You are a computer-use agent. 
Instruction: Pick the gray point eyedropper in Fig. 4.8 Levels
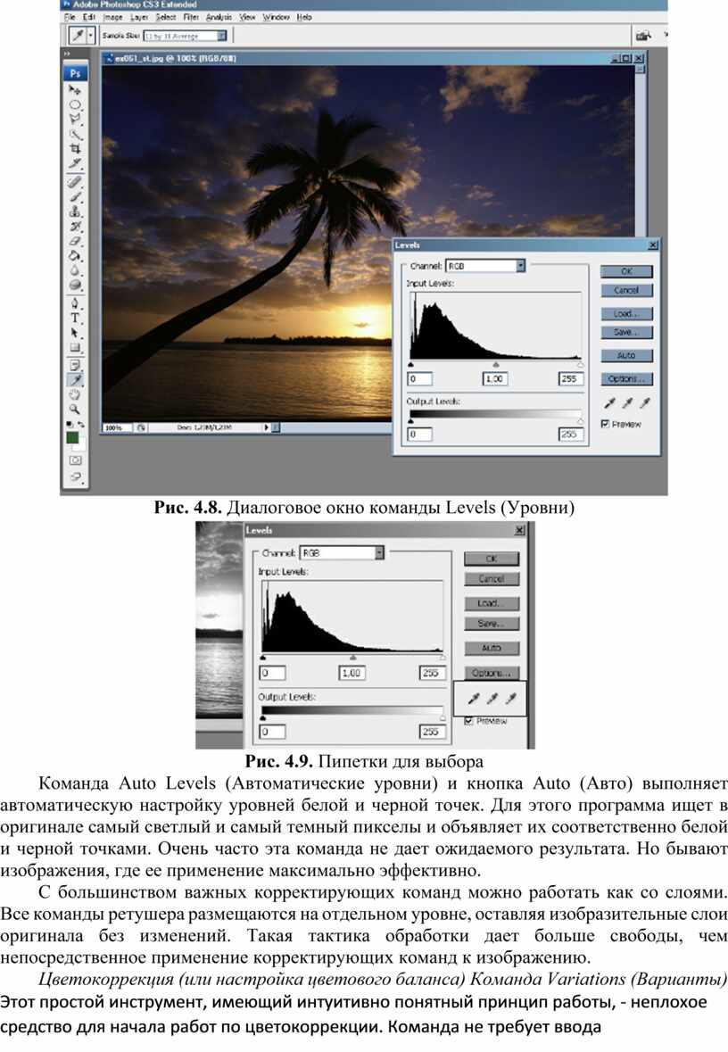(x=626, y=403)
